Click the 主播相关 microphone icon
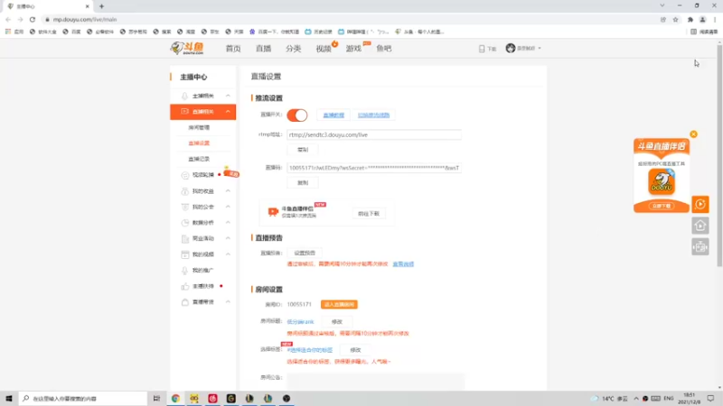This screenshot has width=723, height=406. [x=185, y=96]
